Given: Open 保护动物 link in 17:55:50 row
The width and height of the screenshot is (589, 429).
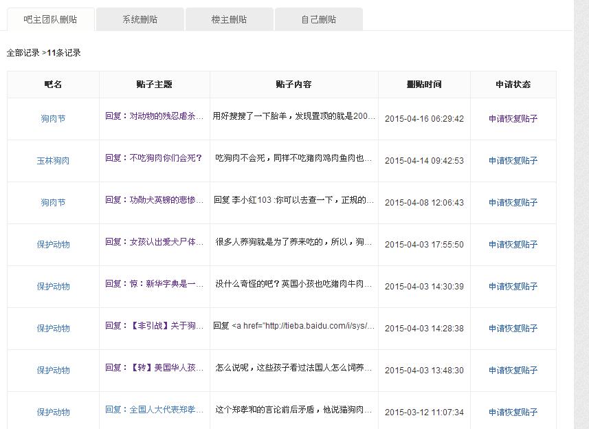Looking at the screenshot, I should click(x=53, y=245).
